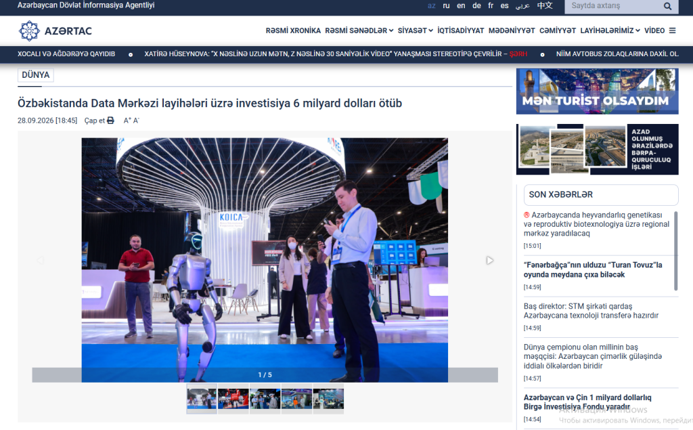Open the Mən Turist Olsaydım banner
Viewport: 693px width, 430px height.
597,91
